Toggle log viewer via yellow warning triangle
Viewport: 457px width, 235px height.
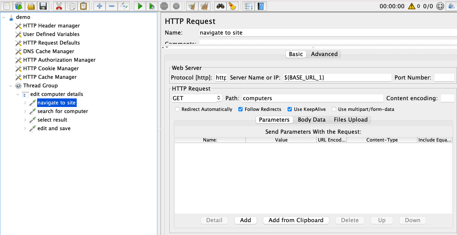(x=412, y=6)
